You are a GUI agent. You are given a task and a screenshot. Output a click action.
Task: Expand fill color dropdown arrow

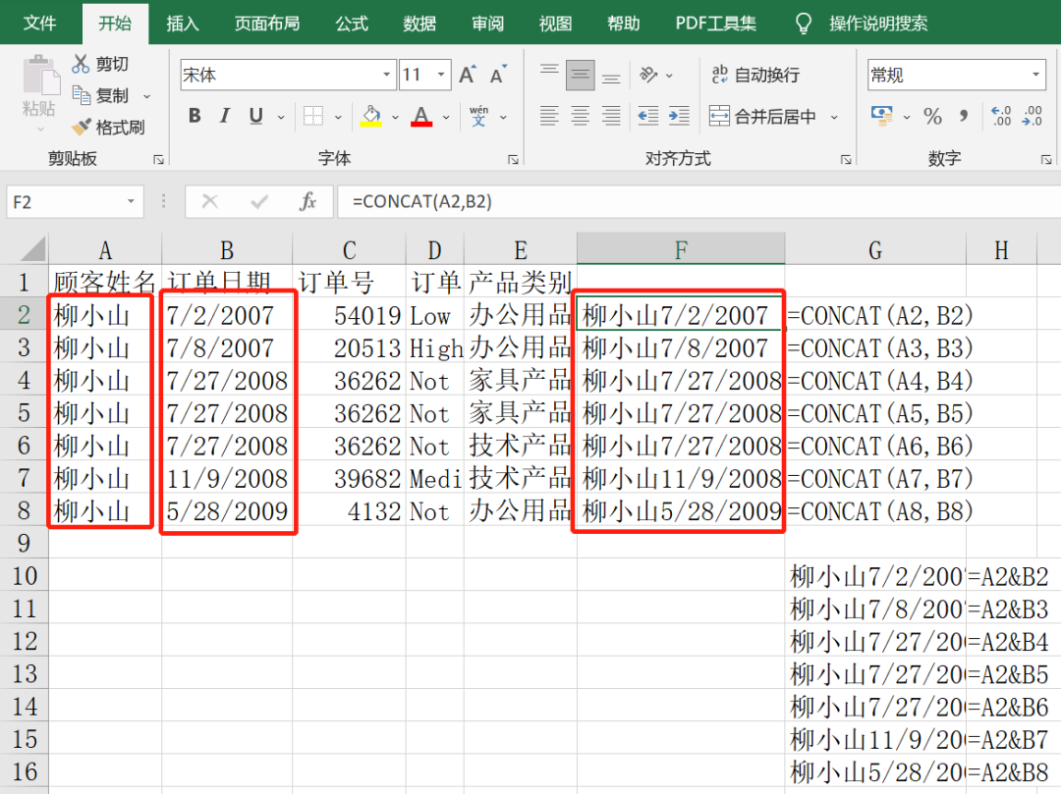pyautogui.click(x=395, y=117)
